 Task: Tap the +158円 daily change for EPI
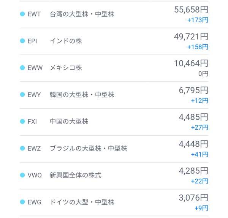coord(198,47)
